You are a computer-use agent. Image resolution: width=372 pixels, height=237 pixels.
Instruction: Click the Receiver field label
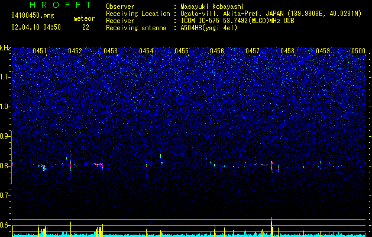[120, 21]
